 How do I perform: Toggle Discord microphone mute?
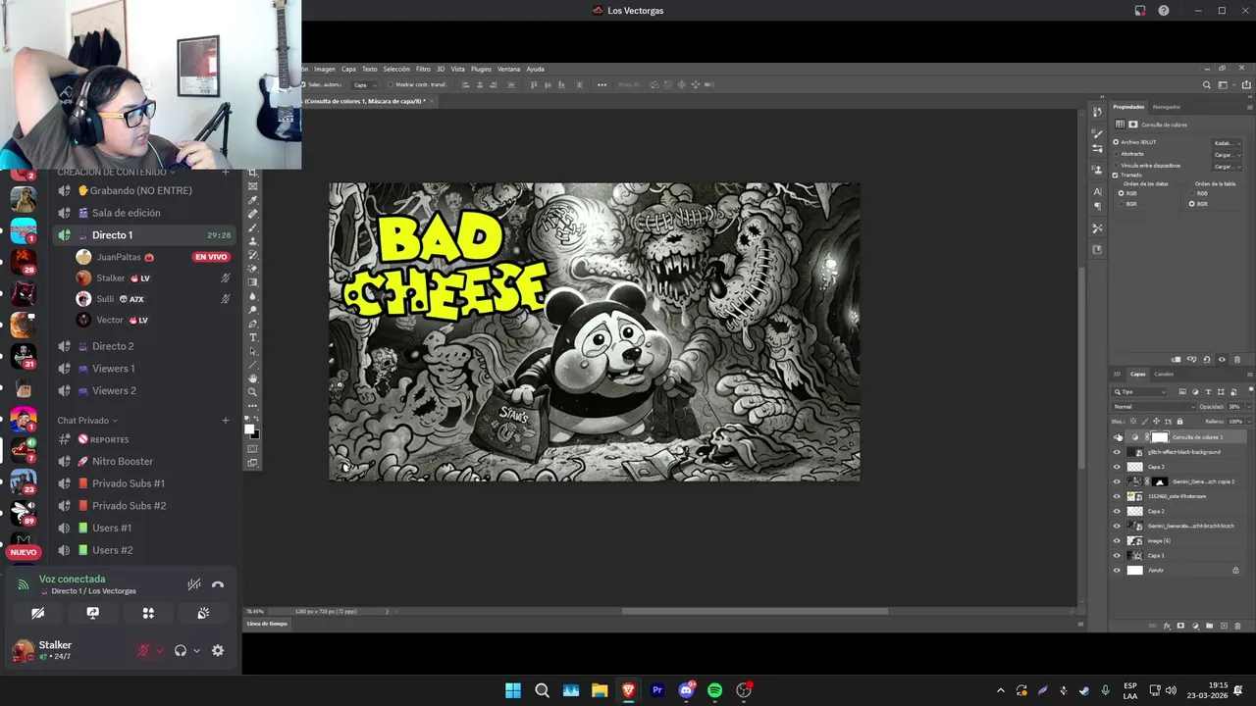click(x=143, y=650)
